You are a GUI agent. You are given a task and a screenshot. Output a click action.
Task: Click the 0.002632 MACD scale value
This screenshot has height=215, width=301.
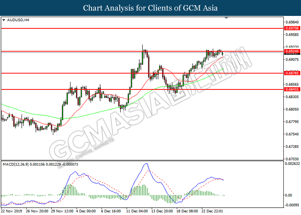pyautogui.click(x=292, y=163)
